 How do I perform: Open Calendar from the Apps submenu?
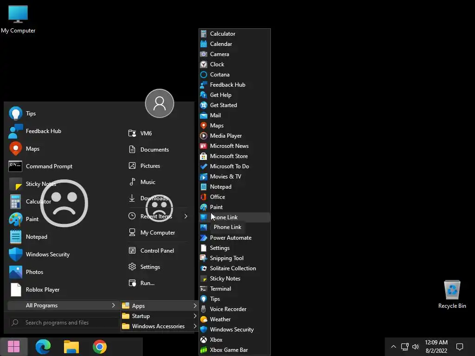pyautogui.click(x=235, y=44)
